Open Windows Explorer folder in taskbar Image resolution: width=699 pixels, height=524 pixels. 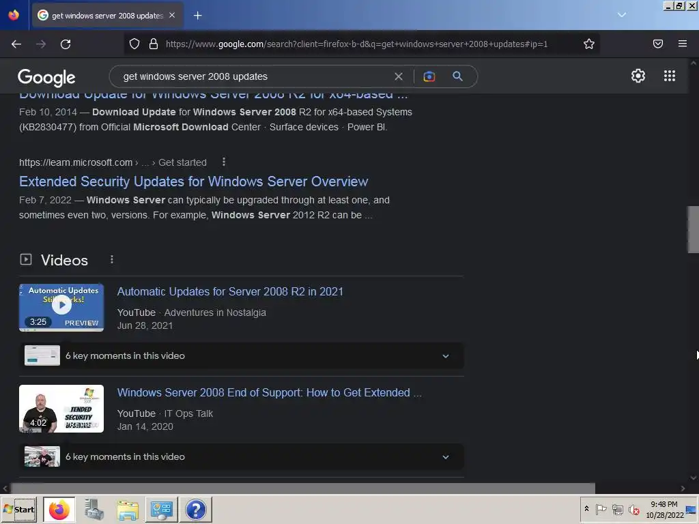tap(128, 509)
